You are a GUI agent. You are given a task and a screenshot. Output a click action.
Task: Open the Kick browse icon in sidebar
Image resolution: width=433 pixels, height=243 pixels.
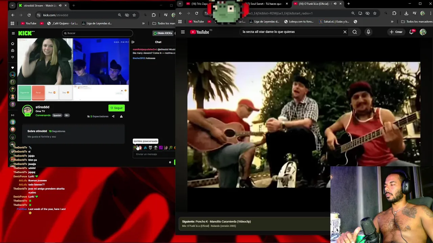(x=13, y=50)
